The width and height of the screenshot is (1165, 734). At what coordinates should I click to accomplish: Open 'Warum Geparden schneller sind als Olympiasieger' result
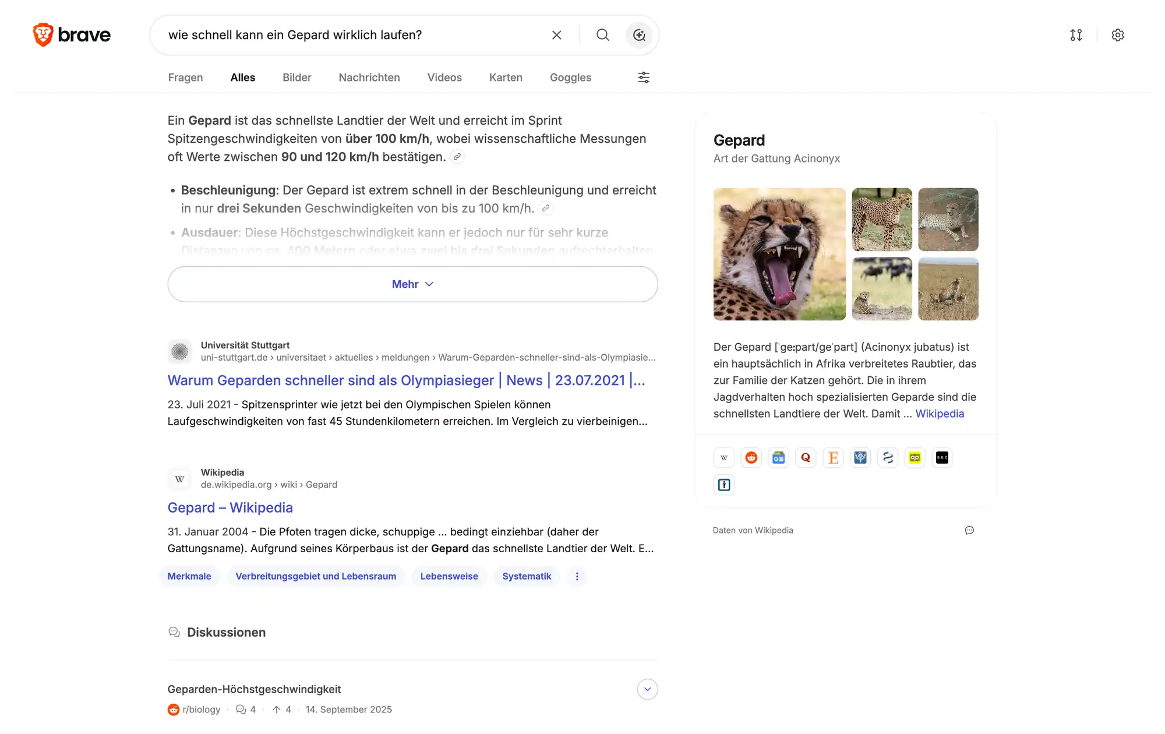(407, 380)
